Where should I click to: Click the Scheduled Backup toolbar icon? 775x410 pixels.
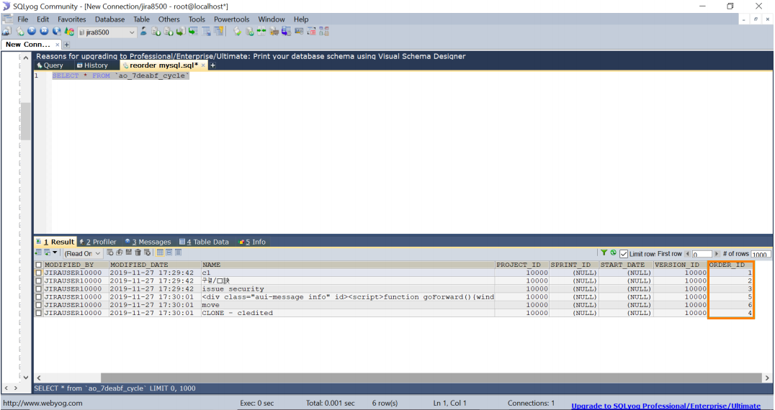click(286, 32)
